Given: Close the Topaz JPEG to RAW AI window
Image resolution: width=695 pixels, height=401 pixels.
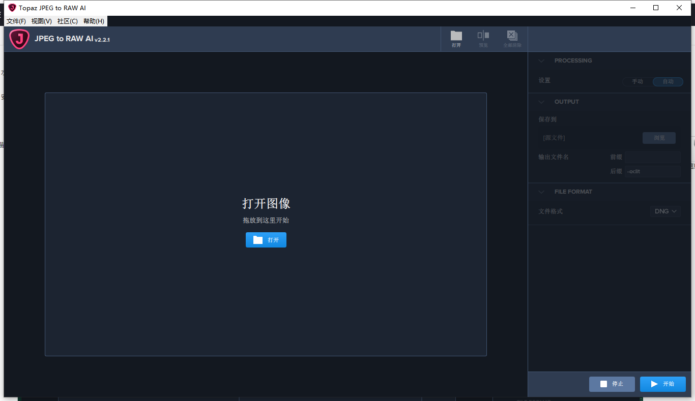Looking at the screenshot, I should [679, 8].
